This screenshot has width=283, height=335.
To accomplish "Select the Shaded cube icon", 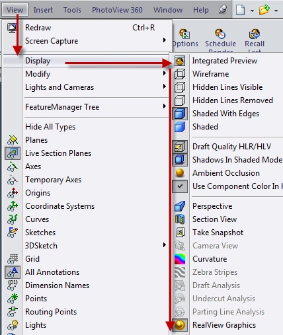I will click(180, 127).
